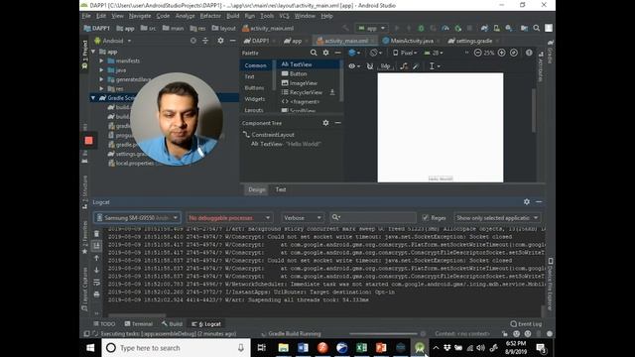Open the Build tool window
Screen dimensions: 635x357
[x=172, y=324]
